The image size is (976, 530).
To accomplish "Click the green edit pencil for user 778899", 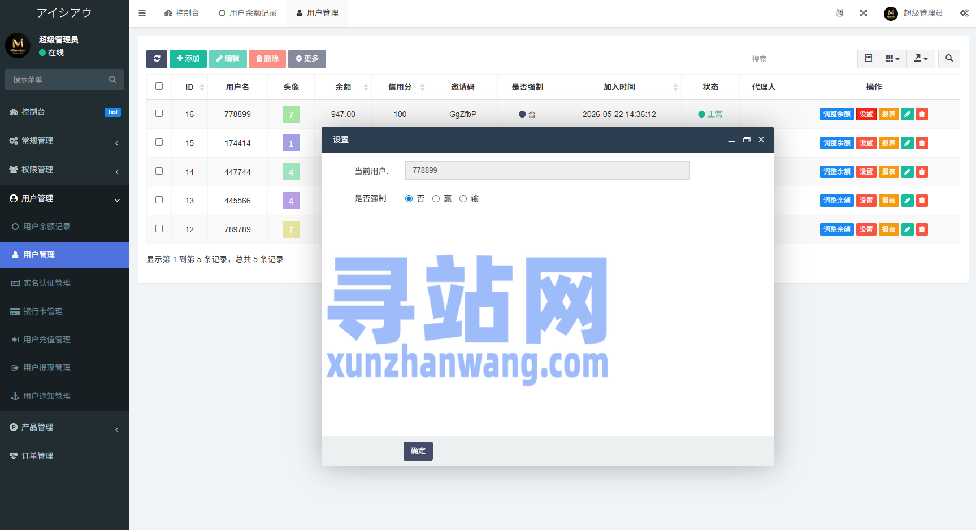I will pos(908,114).
